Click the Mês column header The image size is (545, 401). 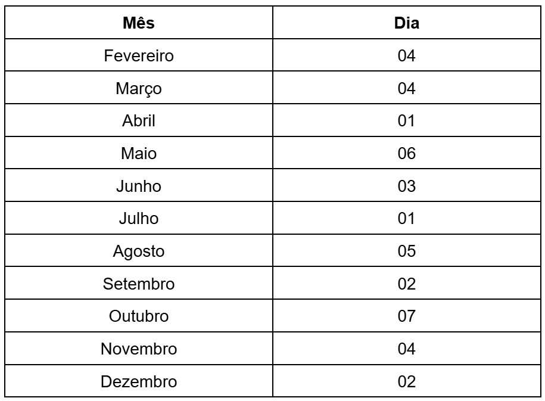[x=139, y=24]
